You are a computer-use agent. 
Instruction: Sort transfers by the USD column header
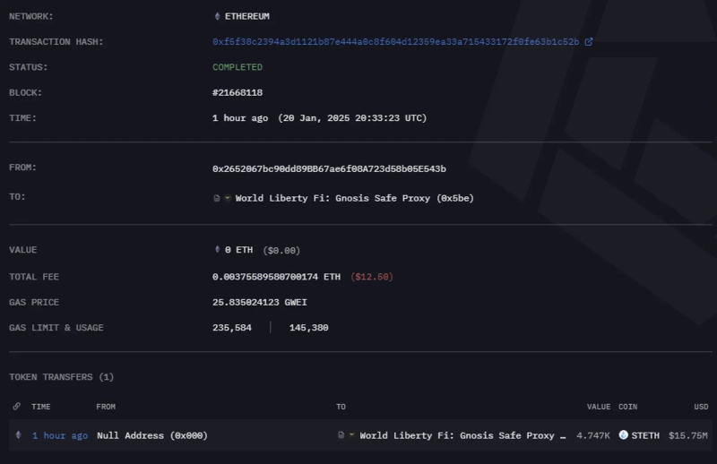(x=700, y=407)
